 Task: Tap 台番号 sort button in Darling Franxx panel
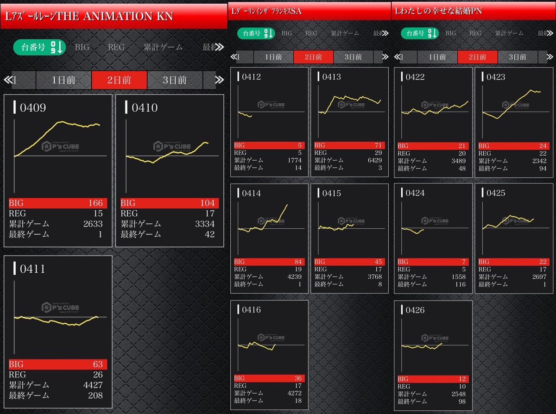(x=256, y=33)
